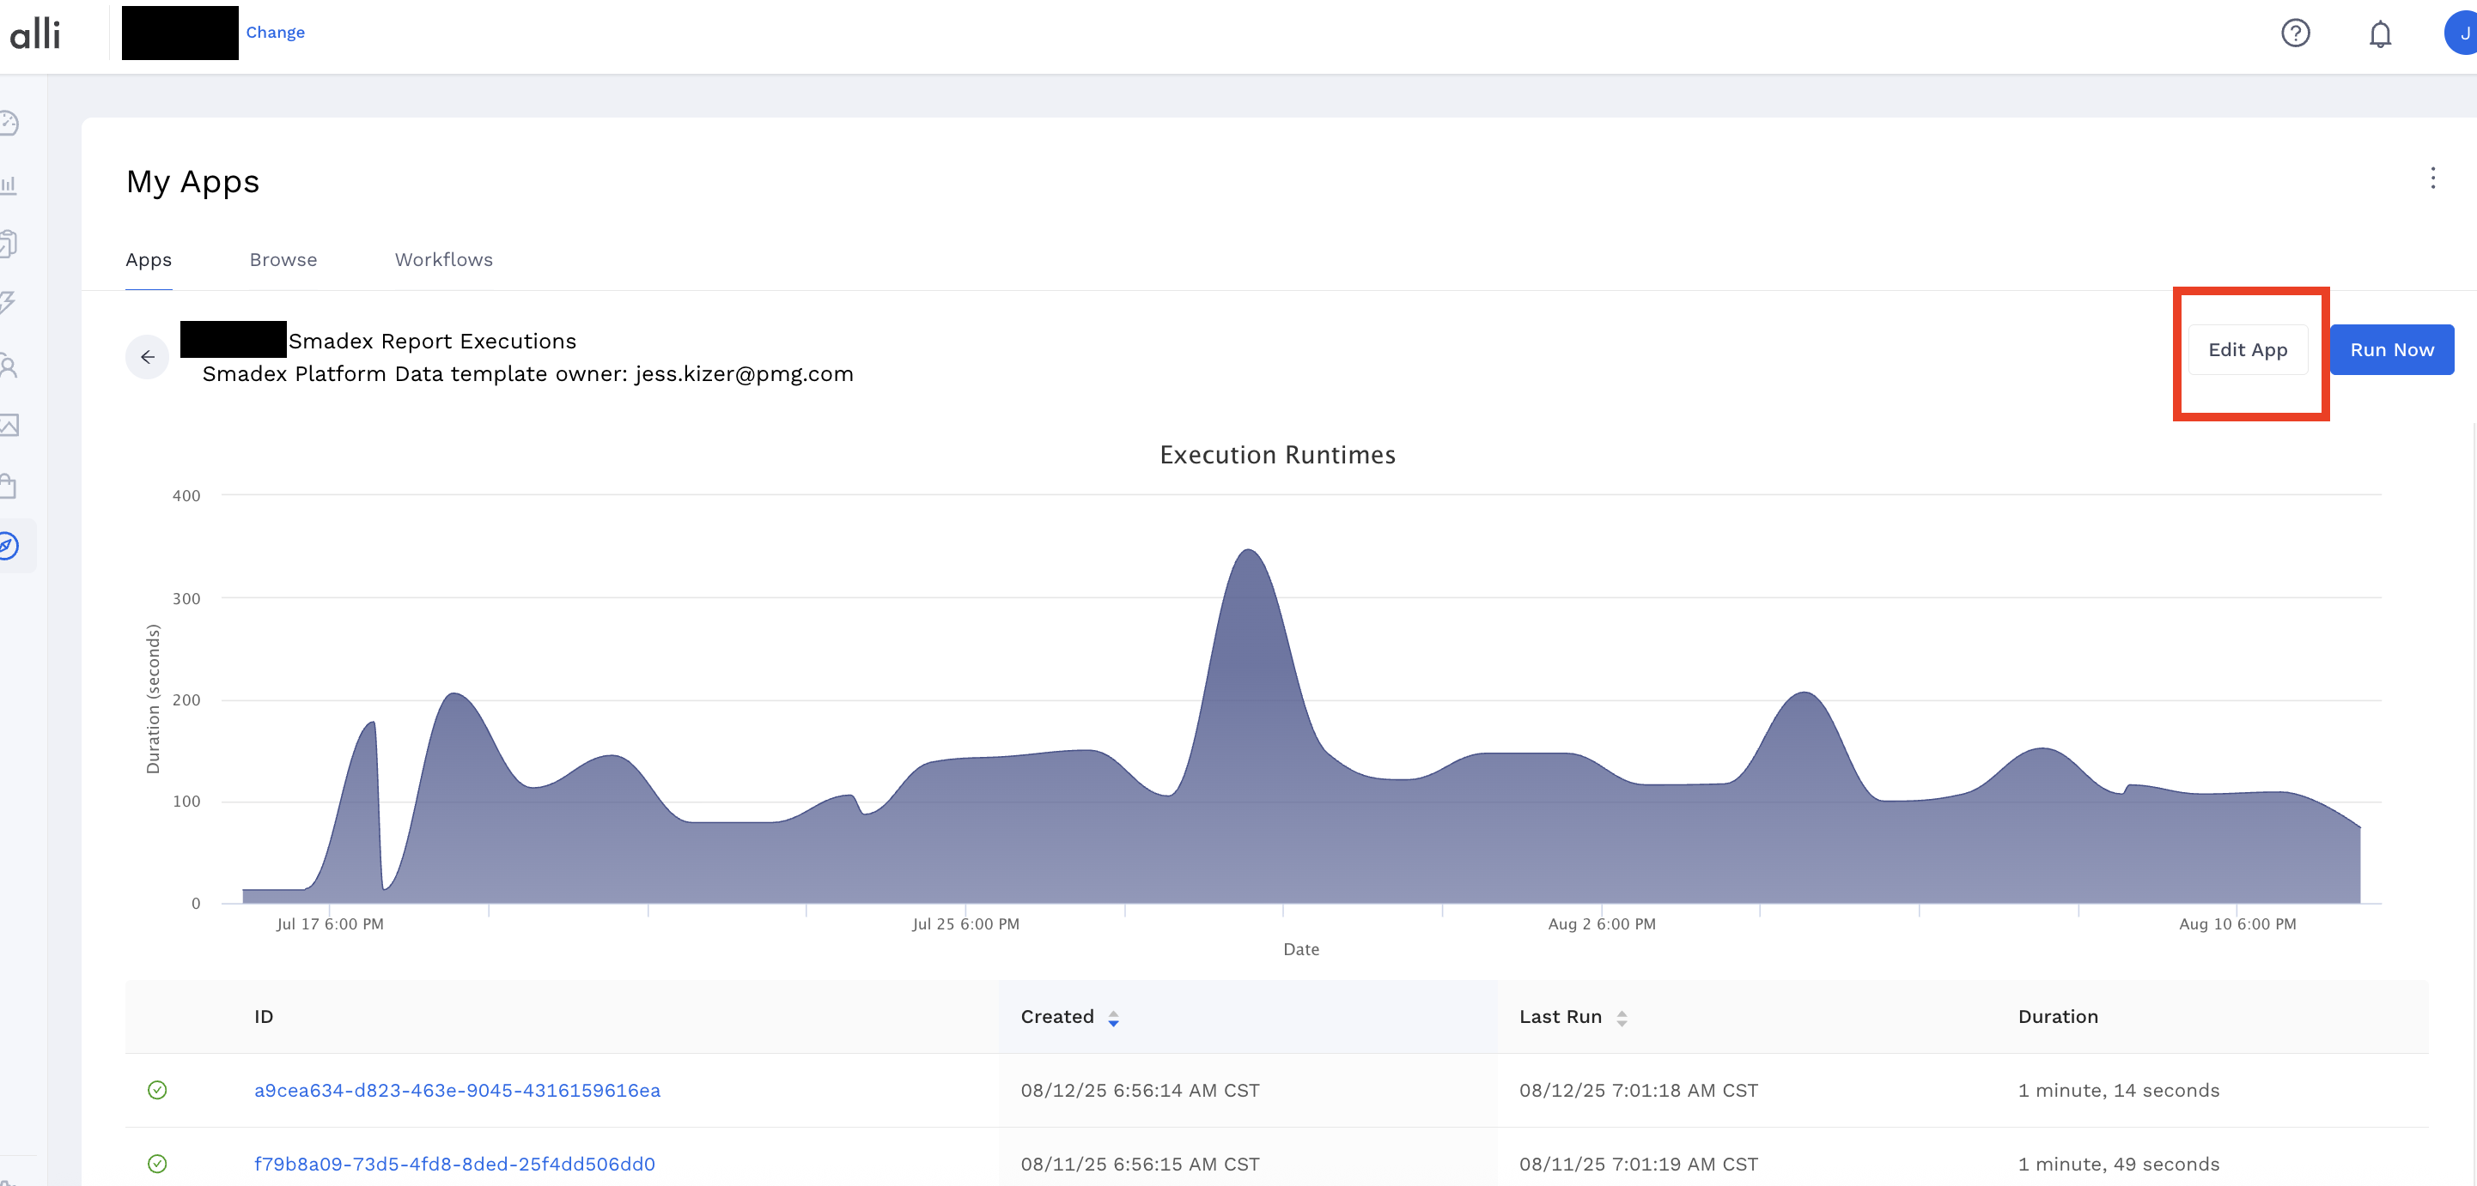
Task: Open the notifications bell
Action: pos(2379,34)
